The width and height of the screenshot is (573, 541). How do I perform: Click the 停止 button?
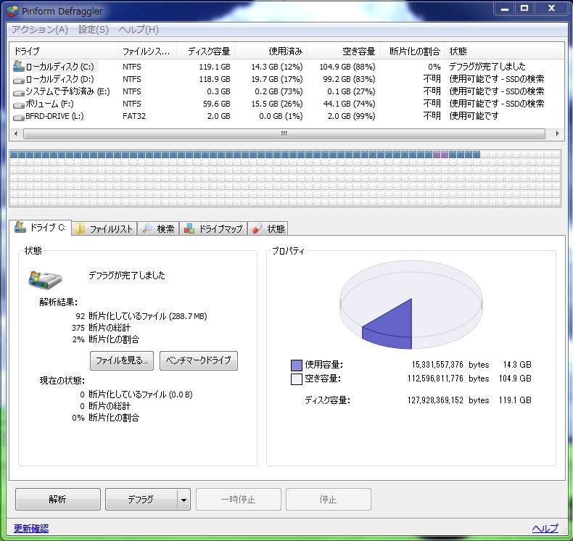pyautogui.click(x=328, y=500)
